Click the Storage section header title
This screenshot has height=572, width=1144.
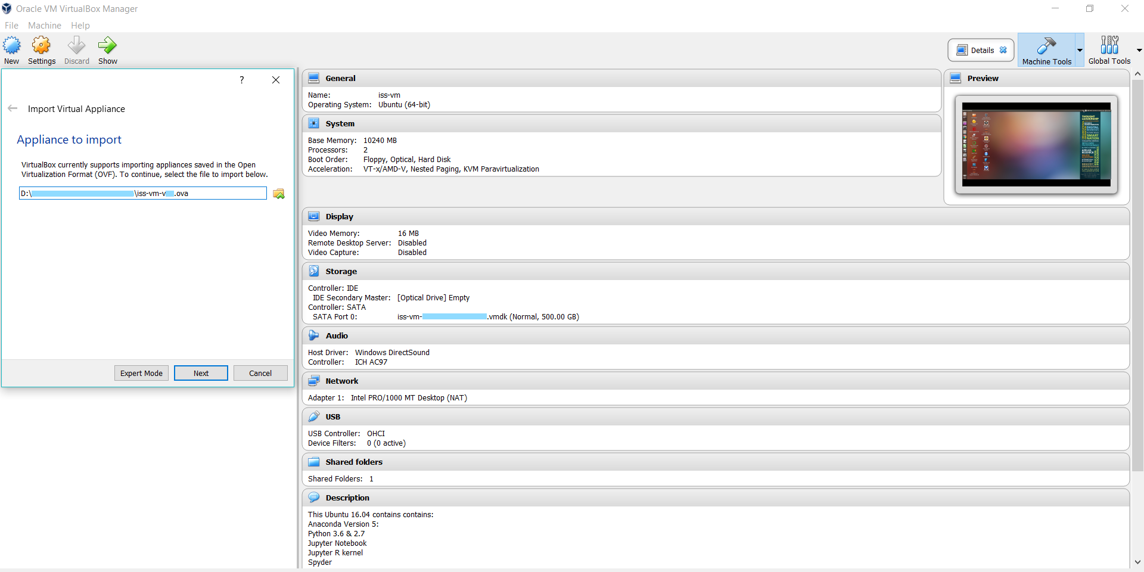[341, 271]
